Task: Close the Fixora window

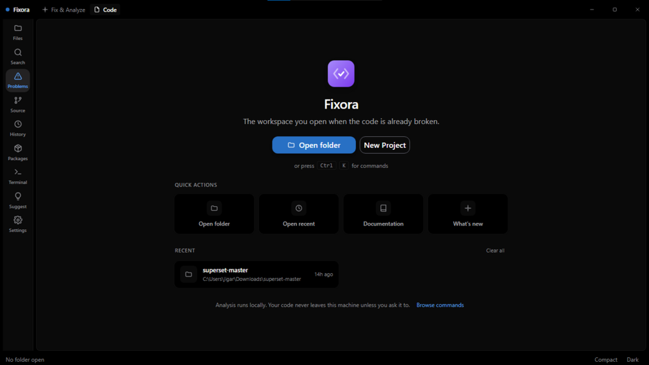Action: click(637, 10)
